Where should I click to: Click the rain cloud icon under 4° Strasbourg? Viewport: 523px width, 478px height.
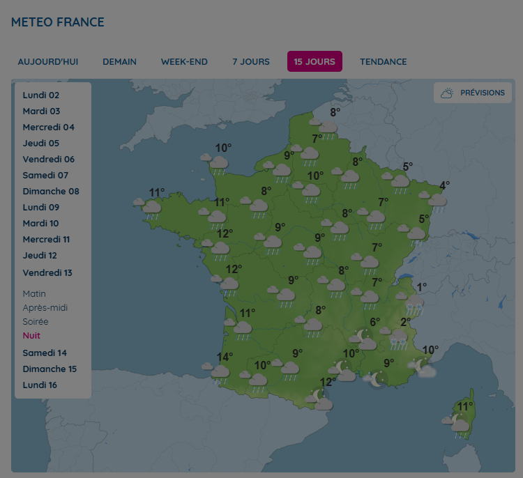tap(433, 202)
